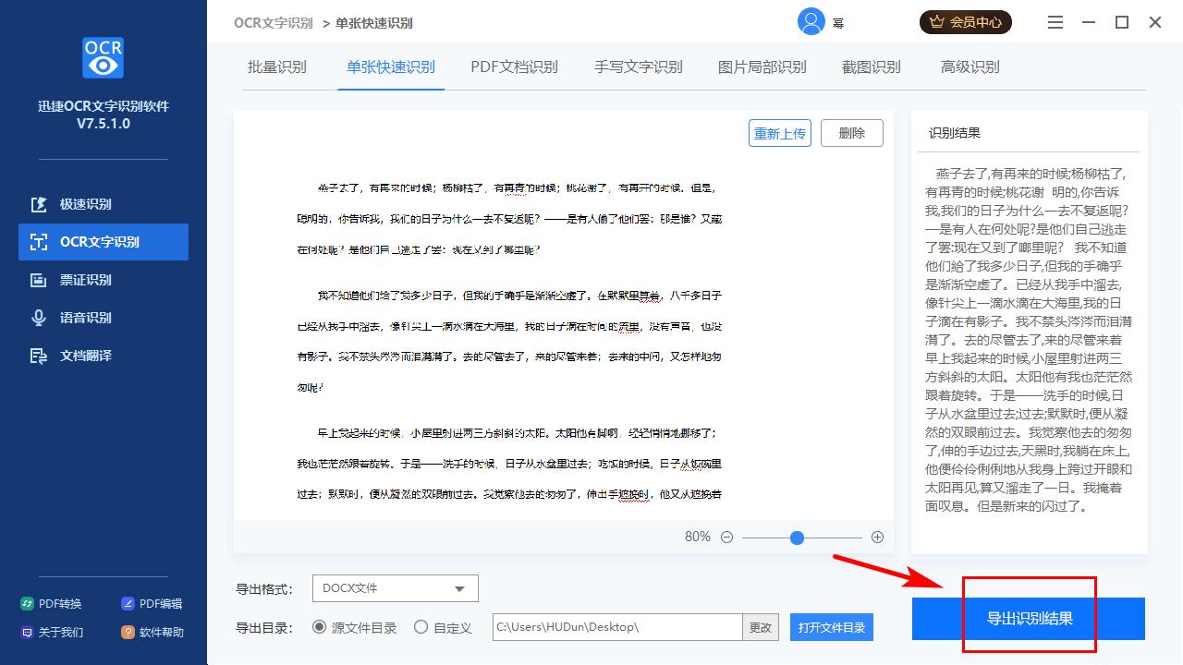Open the 手写文字识别 tab
This screenshot has width=1183, height=665.
638,66
